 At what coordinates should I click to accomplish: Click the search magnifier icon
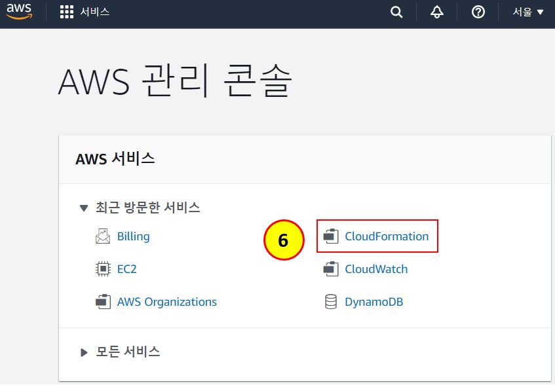(396, 12)
